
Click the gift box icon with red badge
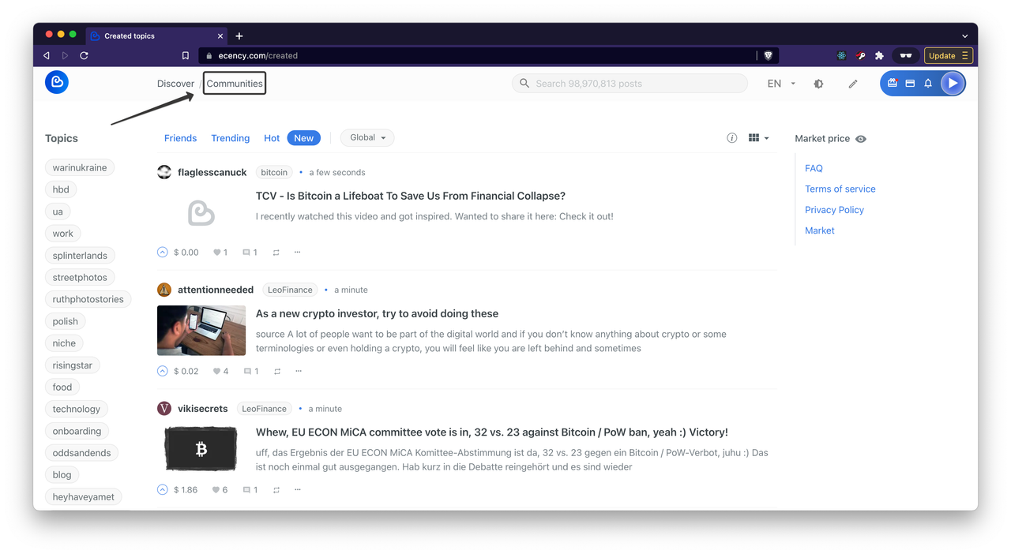[892, 83]
